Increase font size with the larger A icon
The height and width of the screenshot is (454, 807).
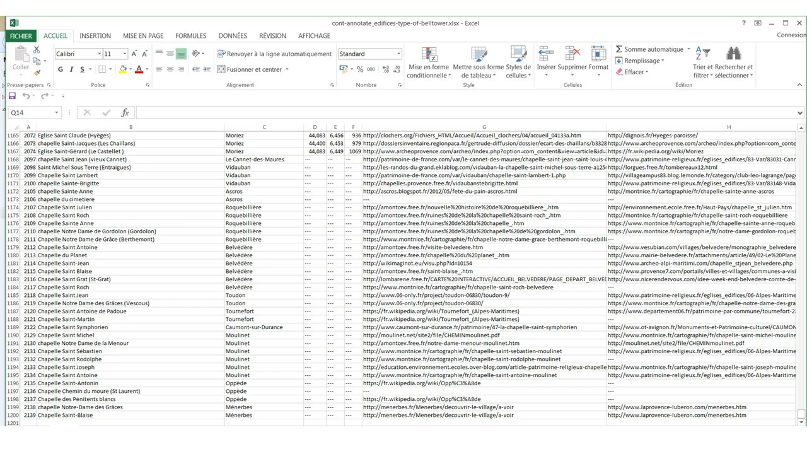pos(134,54)
